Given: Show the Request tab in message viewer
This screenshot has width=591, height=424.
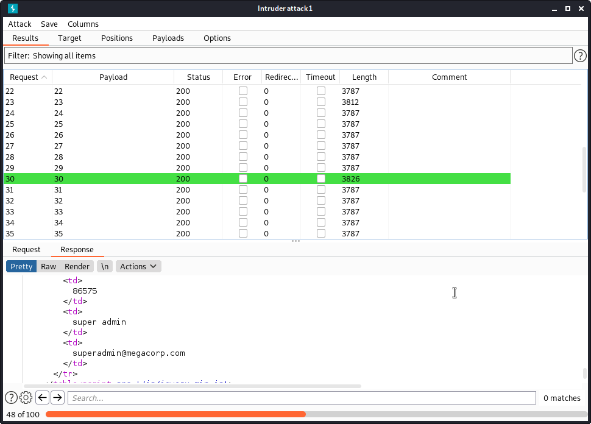Looking at the screenshot, I should click(x=26, y=250).
